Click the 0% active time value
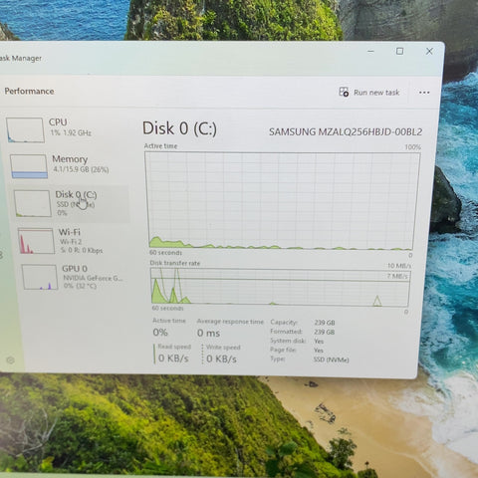Screen dimensions: 478x478 point(160,333)
